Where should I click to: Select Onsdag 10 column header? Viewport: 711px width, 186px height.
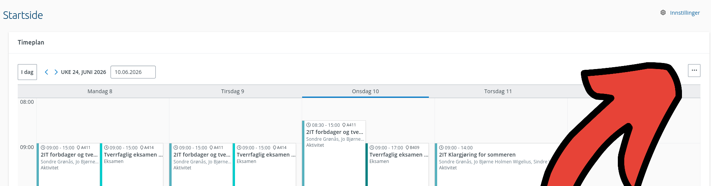coord(365,91)
